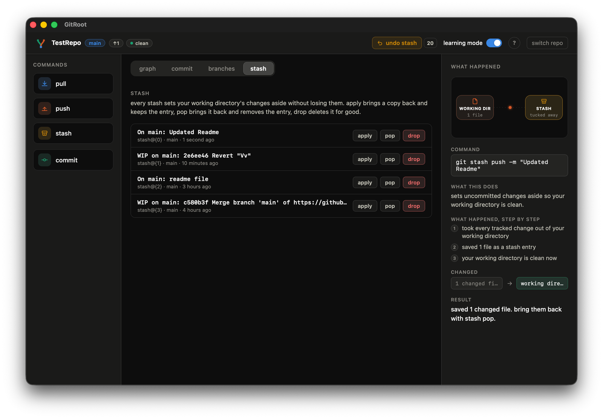Viewport: 603px width, 419px height.
Task: Click the '1 changed fi…' chip
Action: click(x=476, y=283)
